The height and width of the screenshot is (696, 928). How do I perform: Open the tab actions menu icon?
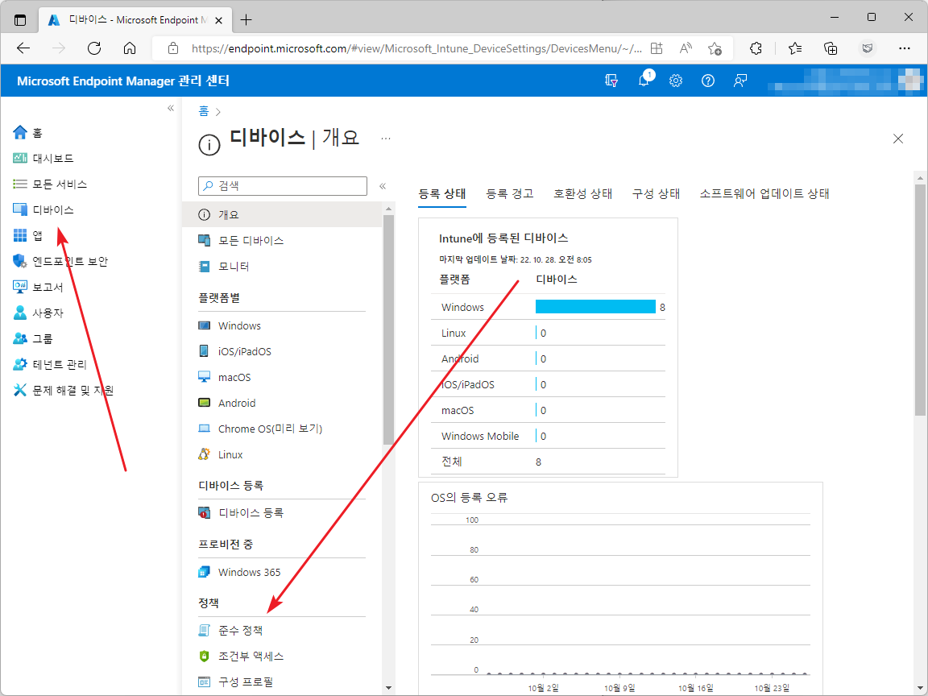(20, 20)
